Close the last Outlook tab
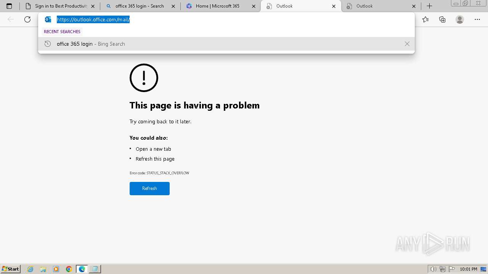The height and width of the screenshot is (274, 488). [414, 6]
